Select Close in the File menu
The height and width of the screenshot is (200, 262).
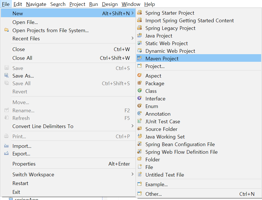pos(68,49)
